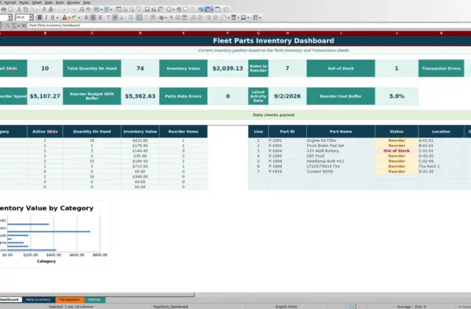
Task: Open the Tools menu
Action: coord(60,2)
